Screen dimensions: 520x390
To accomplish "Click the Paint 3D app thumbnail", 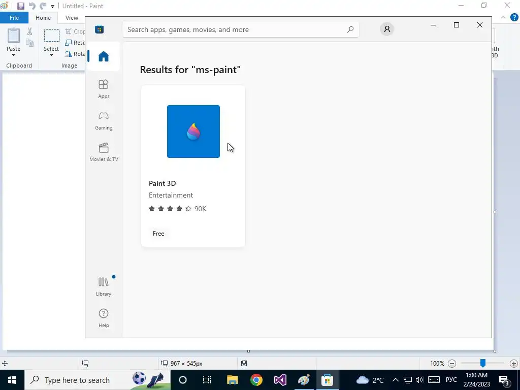I will [x=193, y=132].
